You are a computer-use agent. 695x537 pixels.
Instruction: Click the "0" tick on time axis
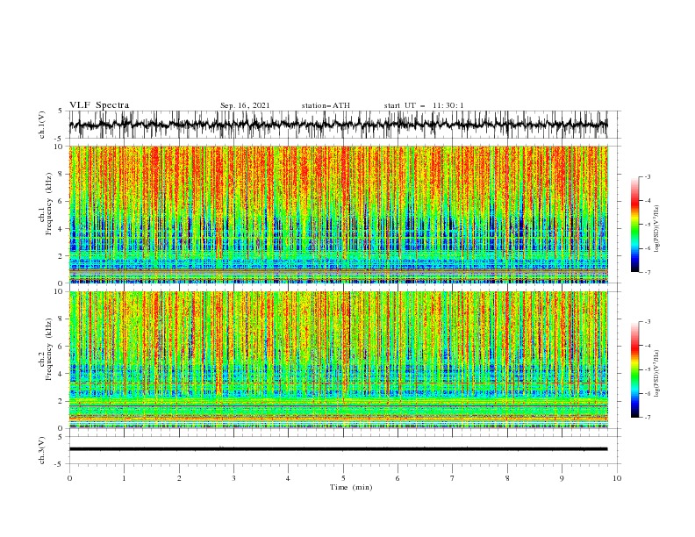pyautogui.click(x=69, y=478)
